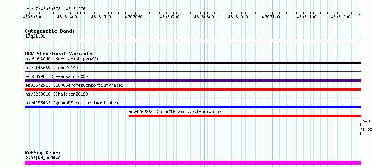Click ruler position 43030900

(x=238, y=17)
